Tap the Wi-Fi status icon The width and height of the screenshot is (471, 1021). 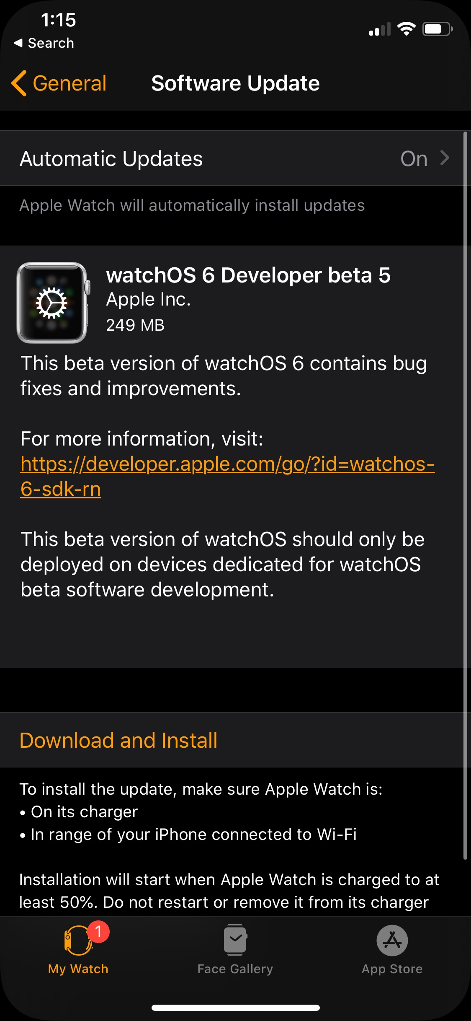tap(406, 29)
